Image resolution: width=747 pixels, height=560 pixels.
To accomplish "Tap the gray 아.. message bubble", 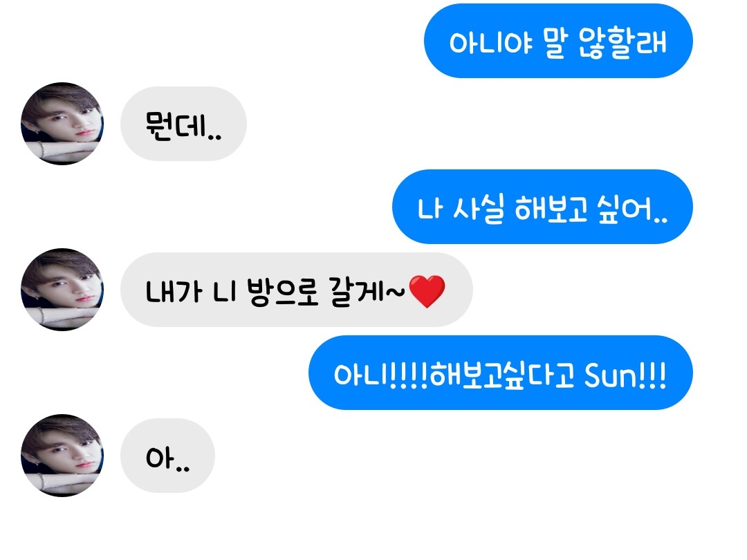I will [167, 455].
